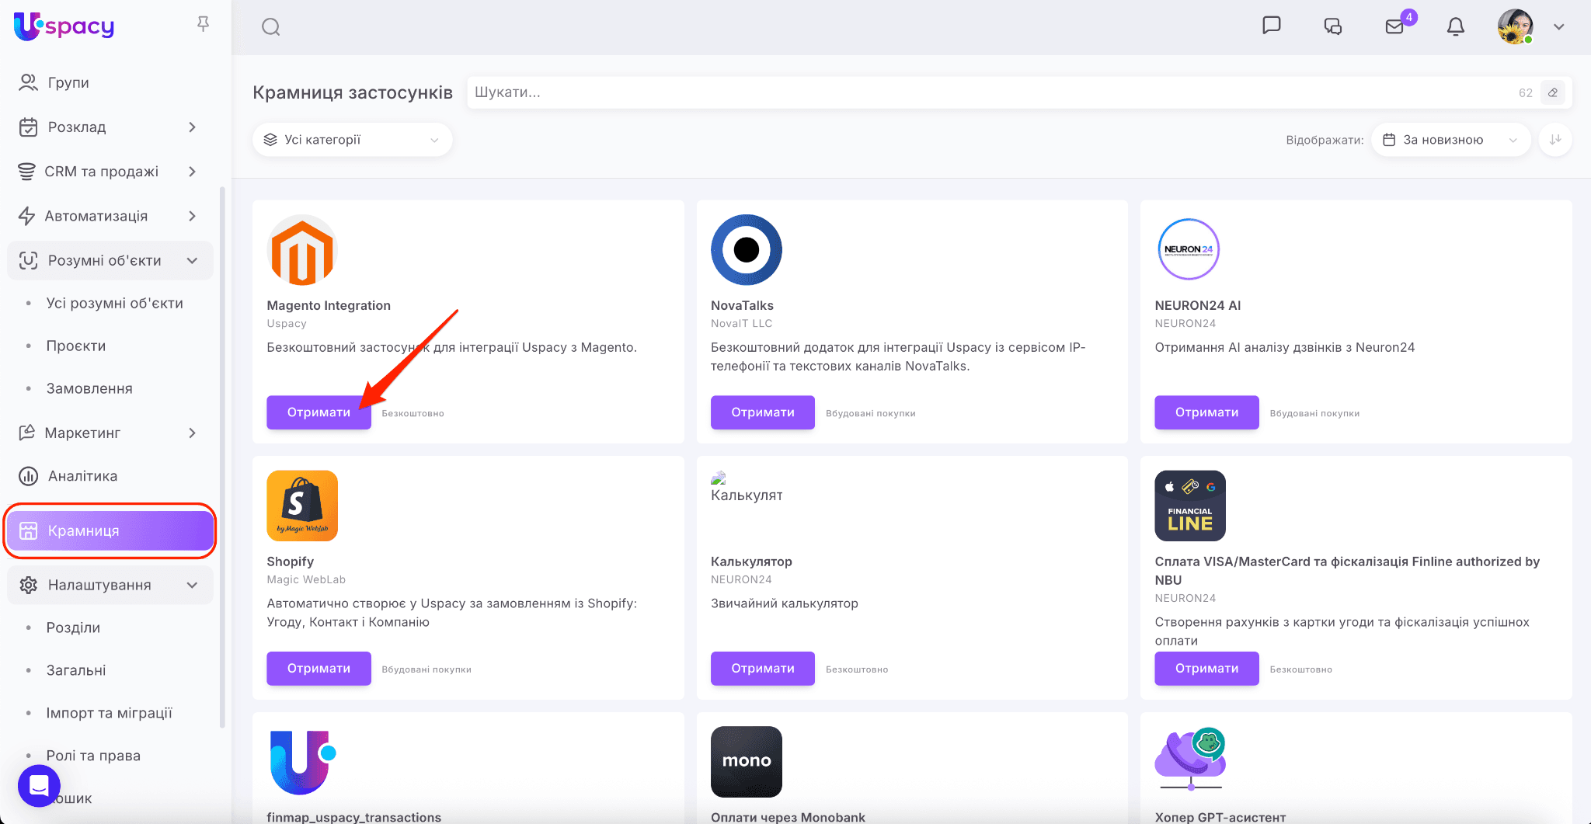
Task: Open the Калькулятор app title
Action: click(x=751, y=562)
